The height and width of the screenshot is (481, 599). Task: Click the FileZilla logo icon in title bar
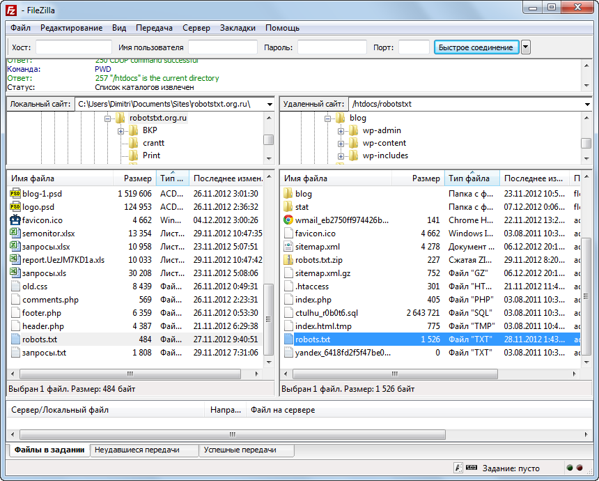(x=11, y=10)
